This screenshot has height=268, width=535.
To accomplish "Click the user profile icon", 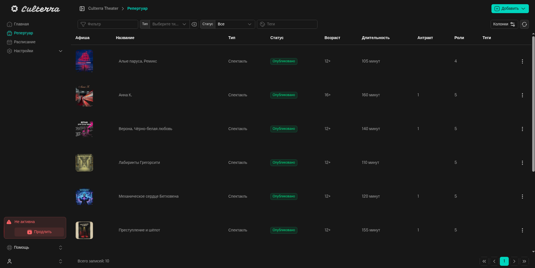I will (x=9, y=261).
